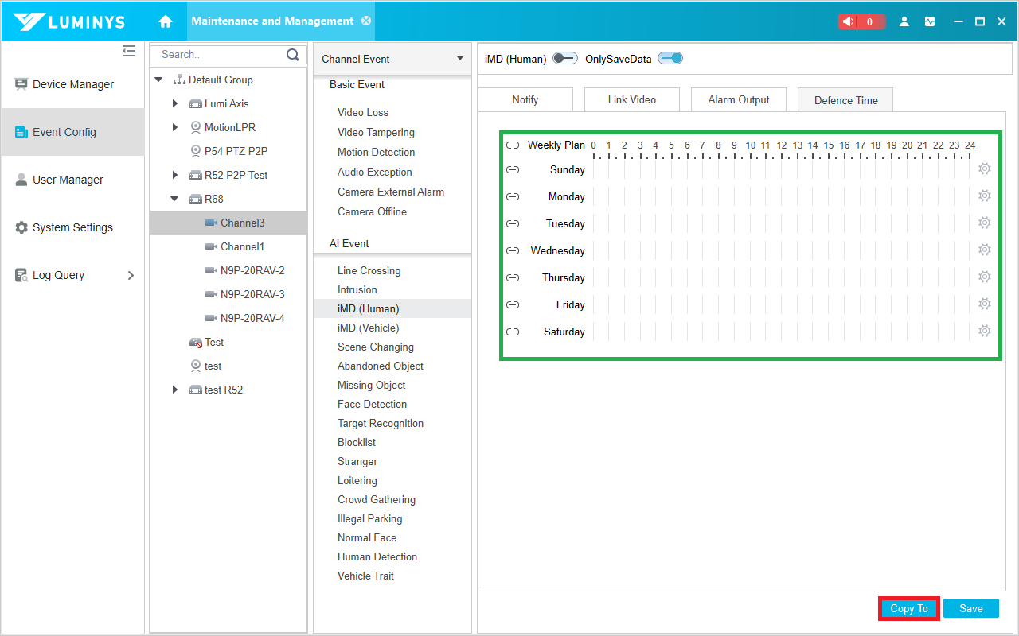Toggle the iMD (Human) switch
The height and width of the screenshot is (636, 1019).
tap(565, 59)
